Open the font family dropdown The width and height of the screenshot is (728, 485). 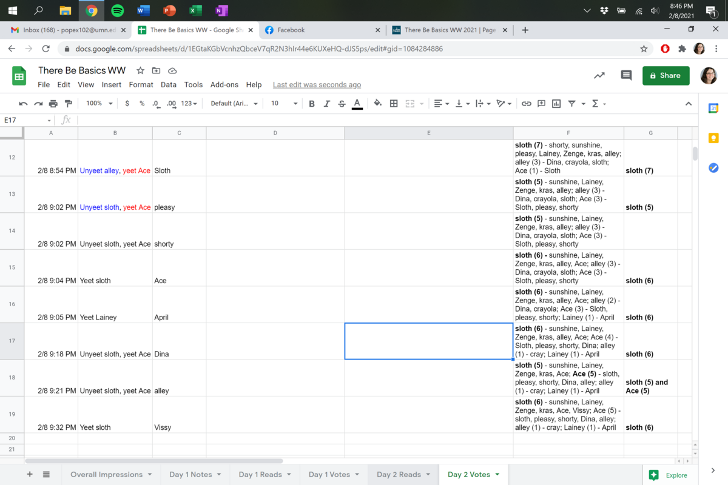234,104
